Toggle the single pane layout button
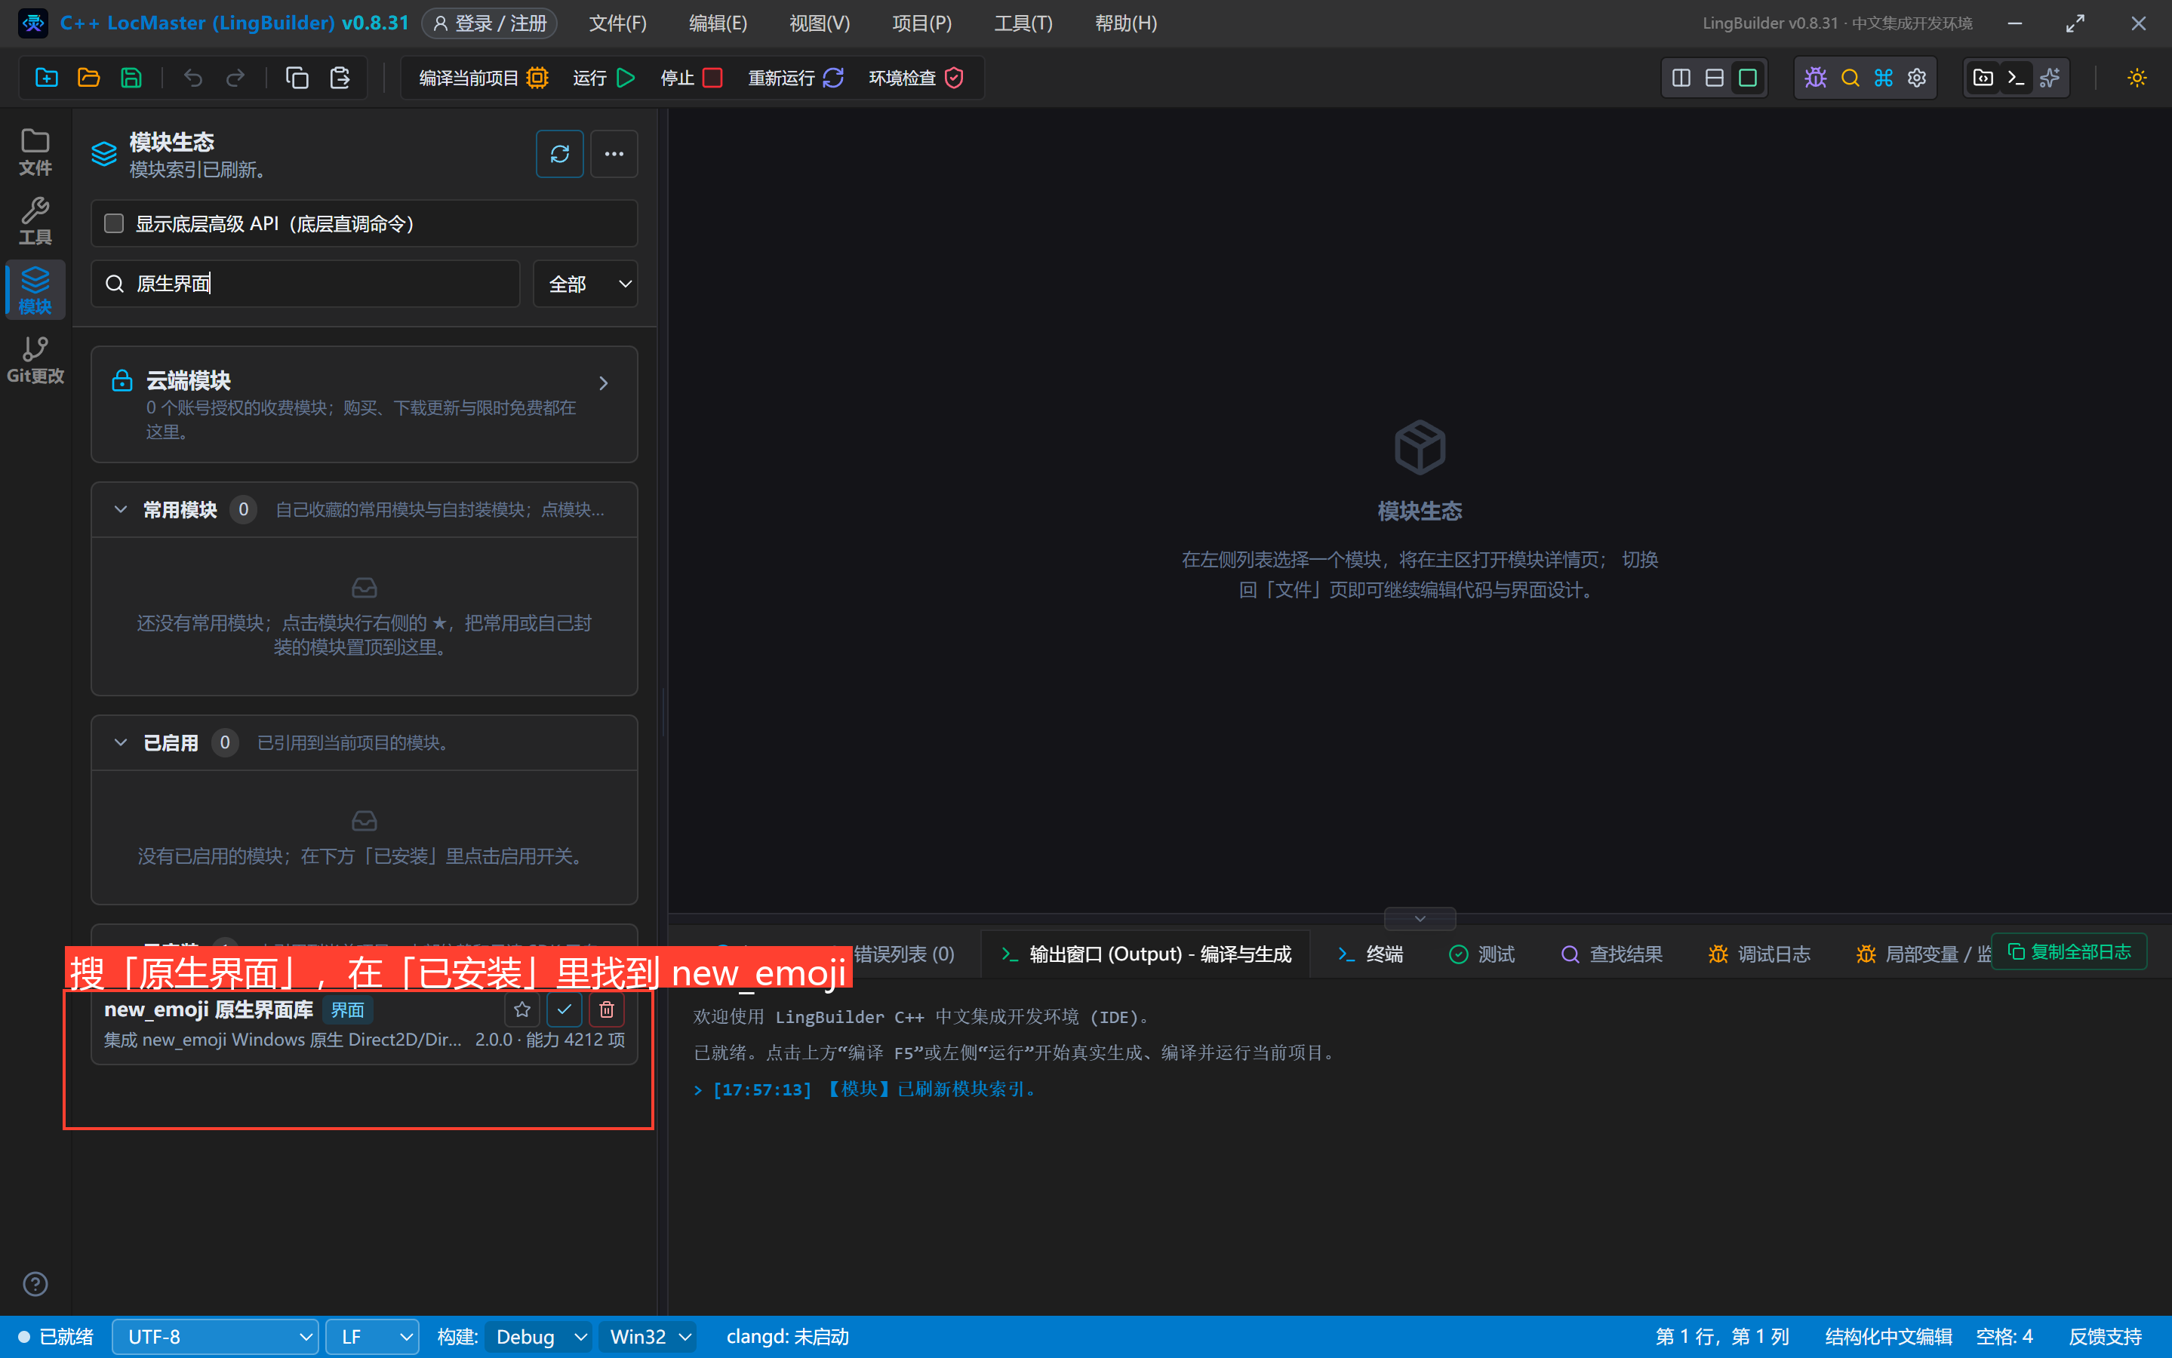2172x1358 pixels. [x=1747, y=78]
